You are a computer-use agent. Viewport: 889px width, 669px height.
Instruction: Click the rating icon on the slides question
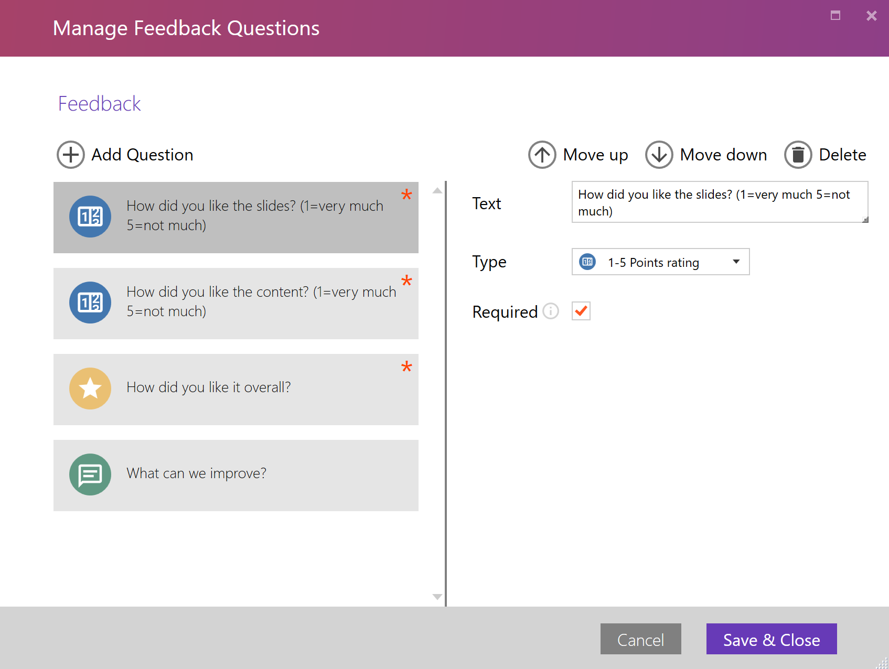click(x=90, y=217)
